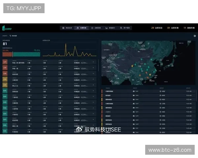Click the red 2/9 project badge

click(x=5, y=68)
